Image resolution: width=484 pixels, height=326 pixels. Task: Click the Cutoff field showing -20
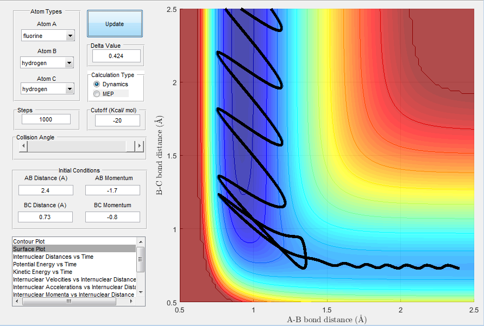click(117, 120)
